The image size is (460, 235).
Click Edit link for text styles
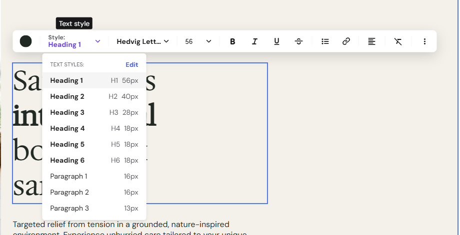[x=131, y=65]
